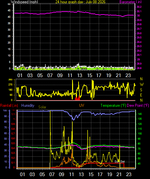Click the 'Windspeed (mph)' axis title
150x179 pixels.
(x=24, y=2)
